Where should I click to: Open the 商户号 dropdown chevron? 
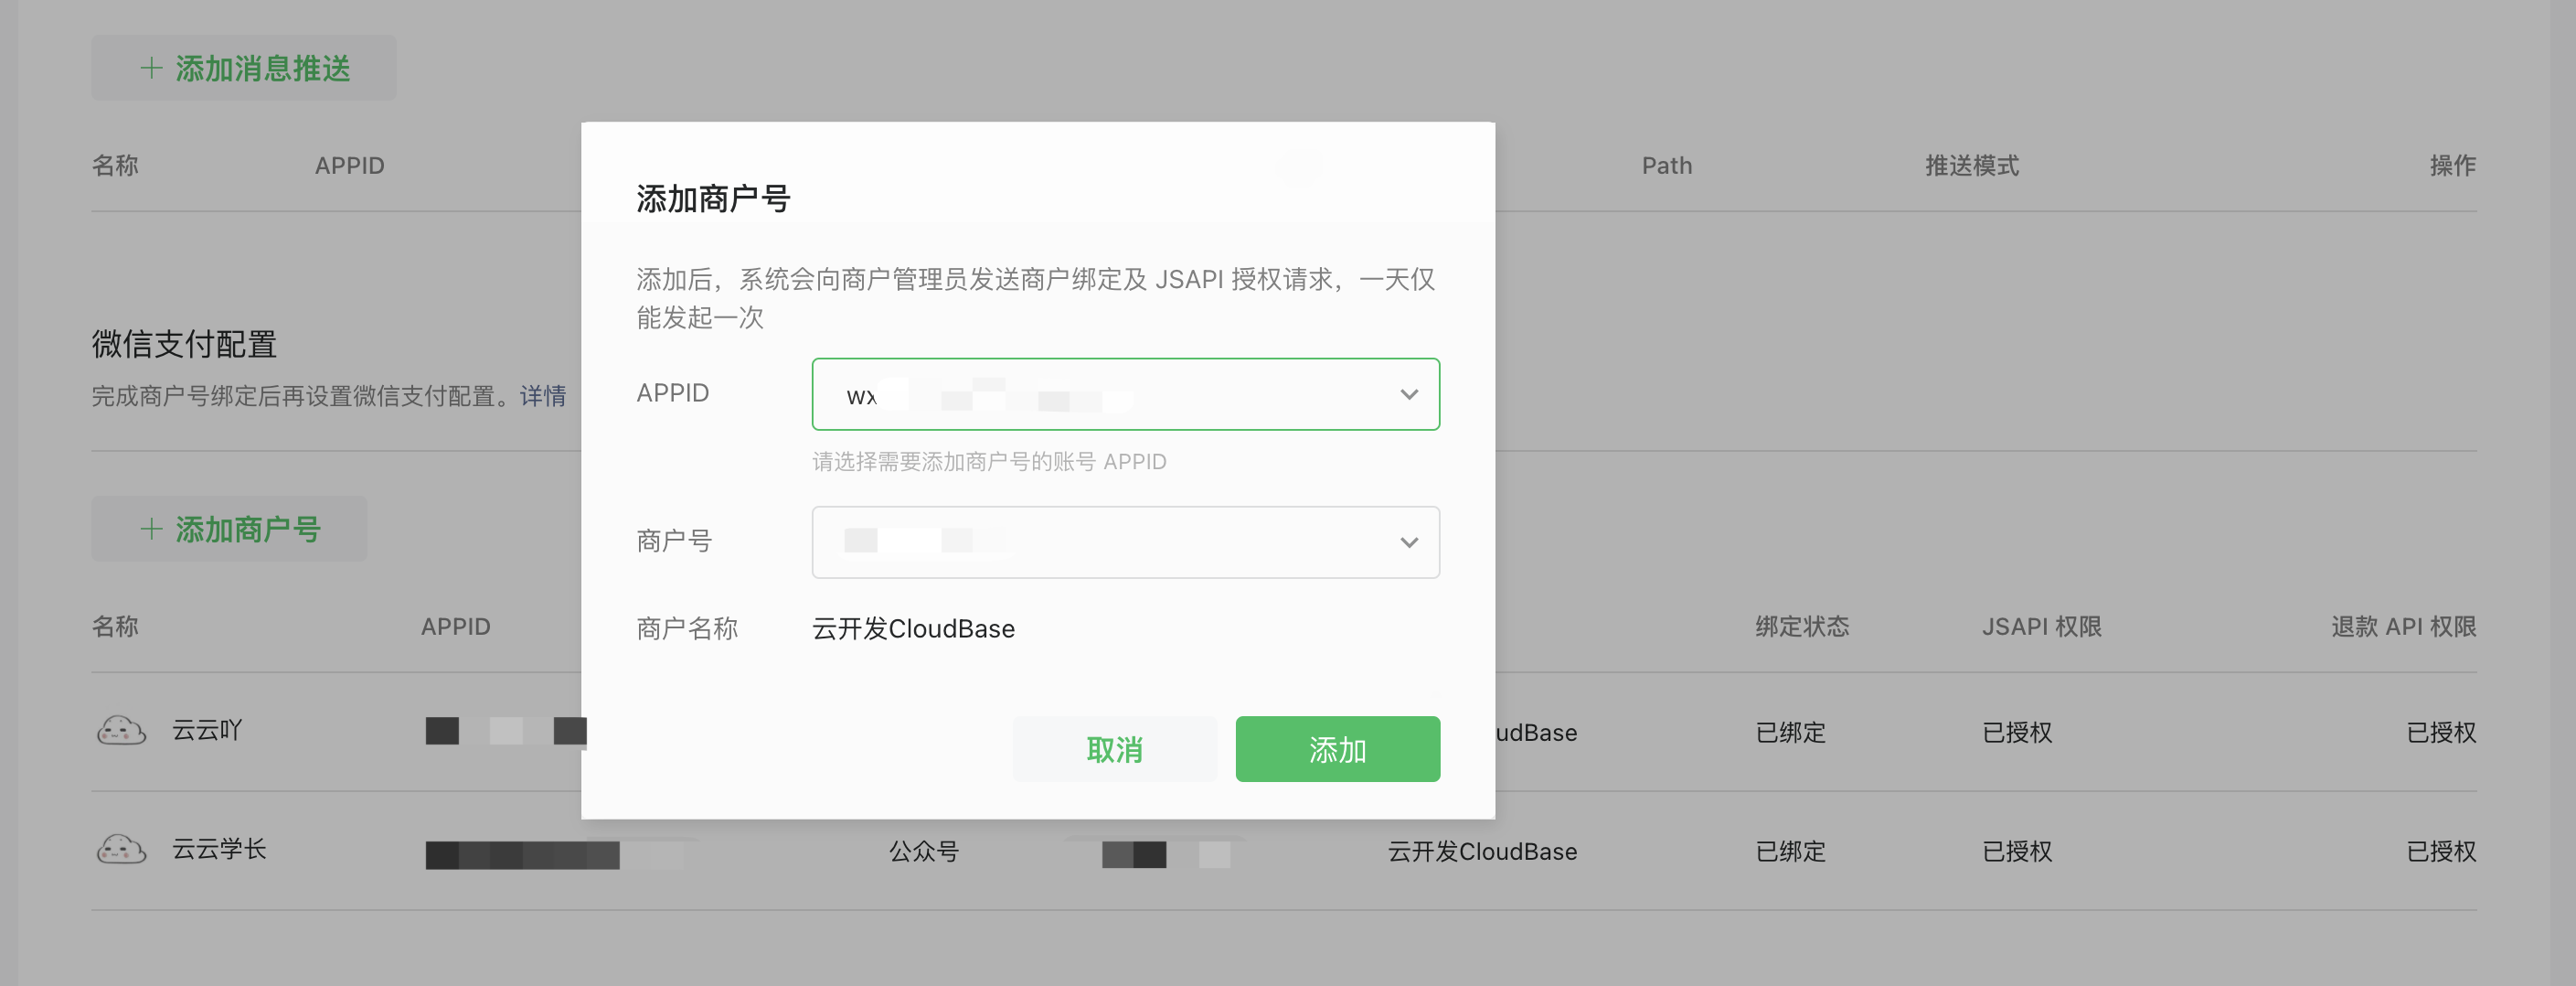[x=1408, y=542]
